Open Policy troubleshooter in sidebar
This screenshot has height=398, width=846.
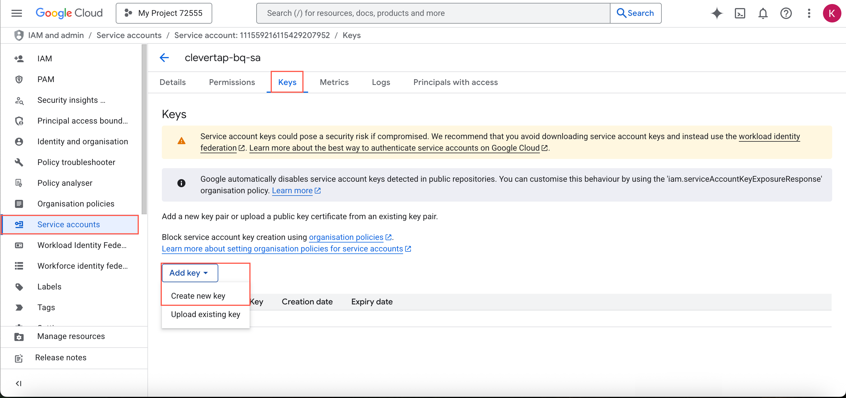point(76,162)
